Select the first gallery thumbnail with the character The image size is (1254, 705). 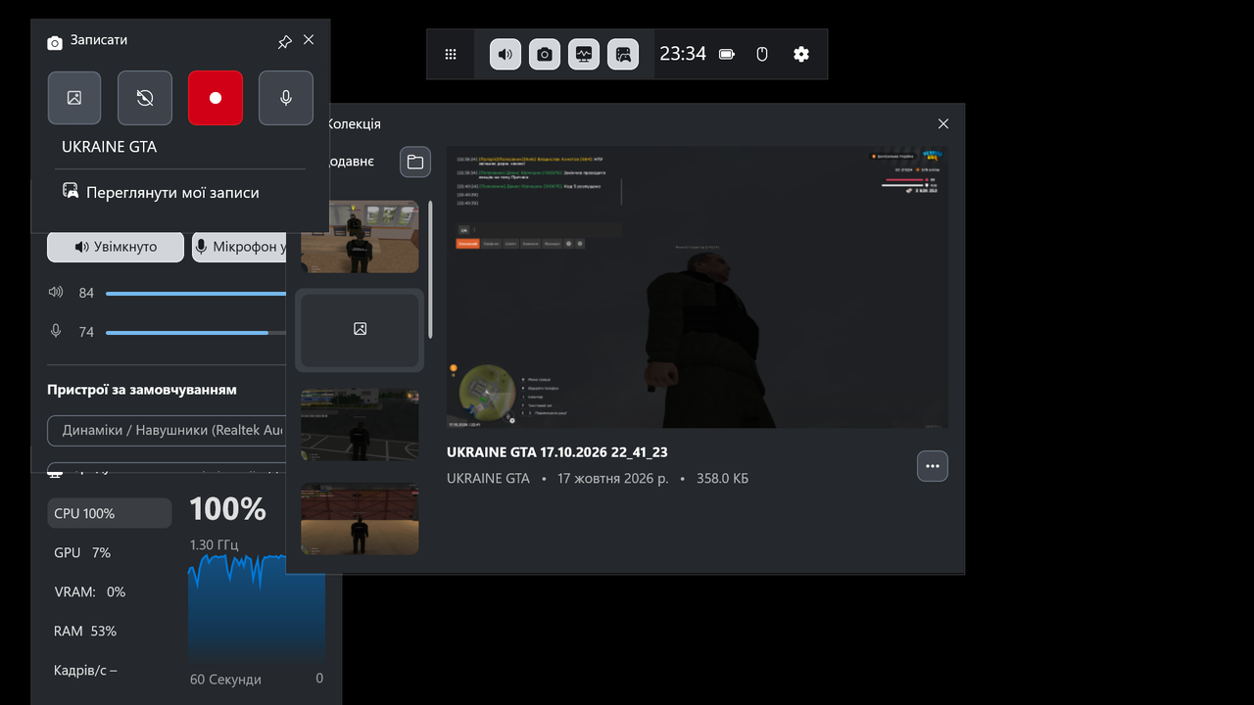point(360,237)
